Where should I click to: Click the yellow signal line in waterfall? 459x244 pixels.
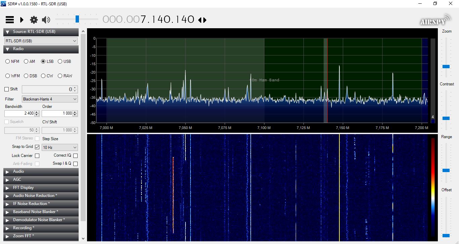pyautogui.click(x=339, y=188)
